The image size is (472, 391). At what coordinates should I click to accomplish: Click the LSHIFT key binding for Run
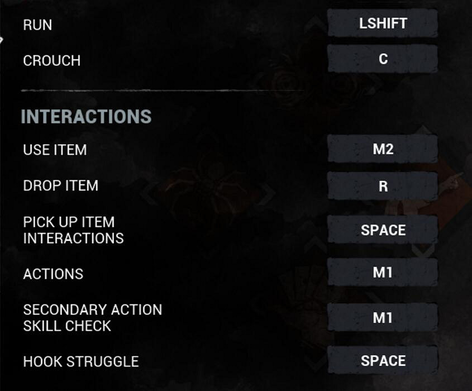click(383, 23)
